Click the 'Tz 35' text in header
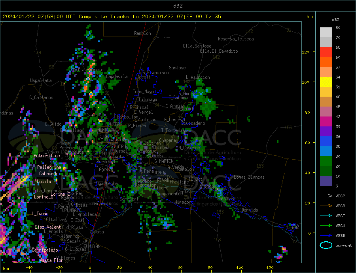The image size is (356, 273). pyautogui.click(x=213, y=17)
